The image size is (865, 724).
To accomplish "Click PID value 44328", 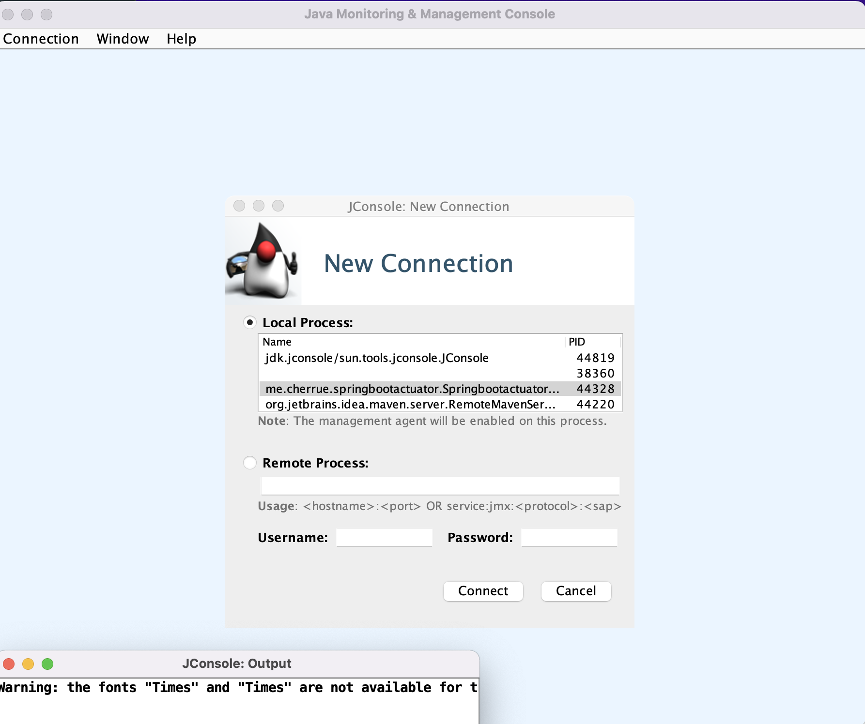I will coord(595,389).
